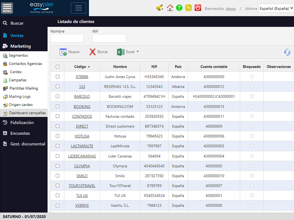Click the broom notifications icon
This screenshot has width=294, height=220.
[159, 8]
